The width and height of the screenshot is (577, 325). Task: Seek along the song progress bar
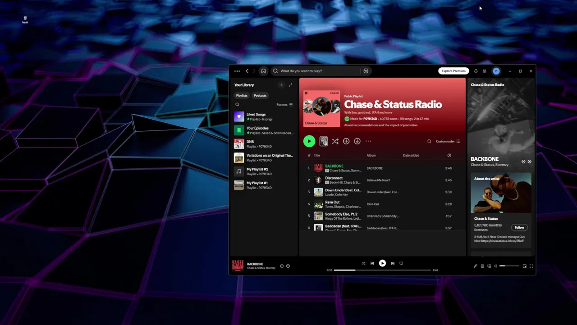click(x=382, y=270)
